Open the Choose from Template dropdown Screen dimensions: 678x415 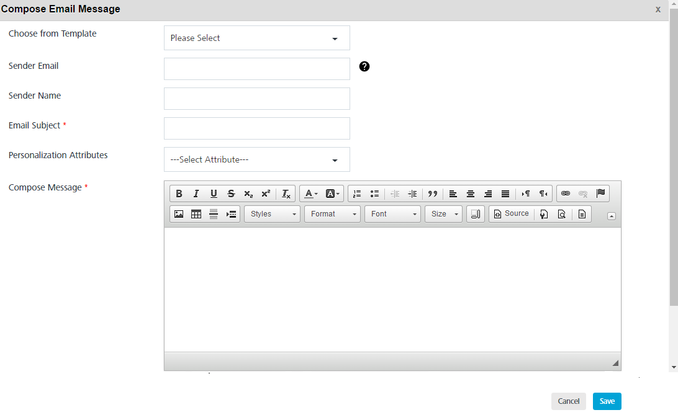pyautogui.click(x=256, y=38)
